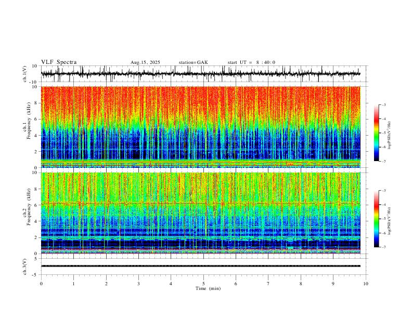Click the "-7" tick on ch.2 colorbar
This screenshot has width=412, height=318.
[383, 247]
